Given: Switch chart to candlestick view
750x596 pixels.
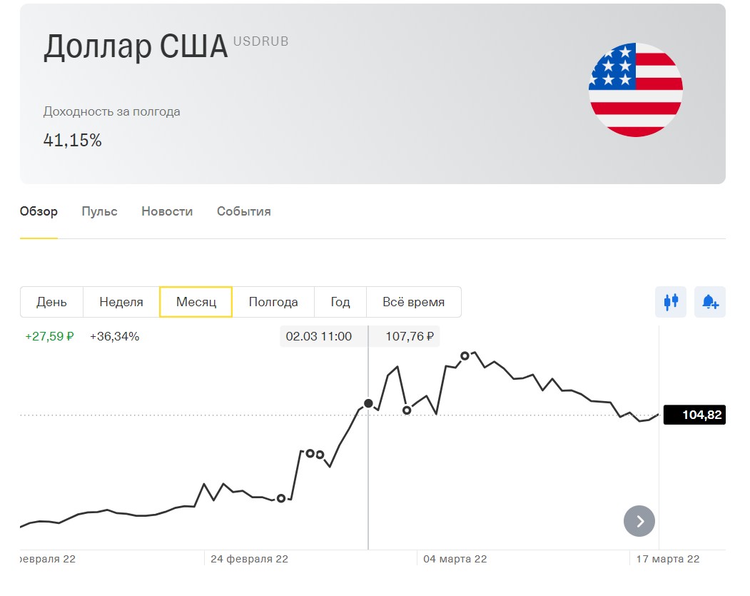Looking at the screenshot, I should [671, 302].
